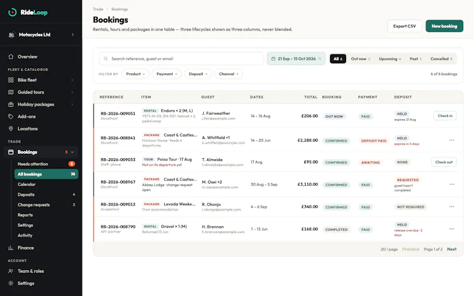474x296 pixels.
Task: Click the Motocycles Ltd company avatar
Action: point(11,34)
